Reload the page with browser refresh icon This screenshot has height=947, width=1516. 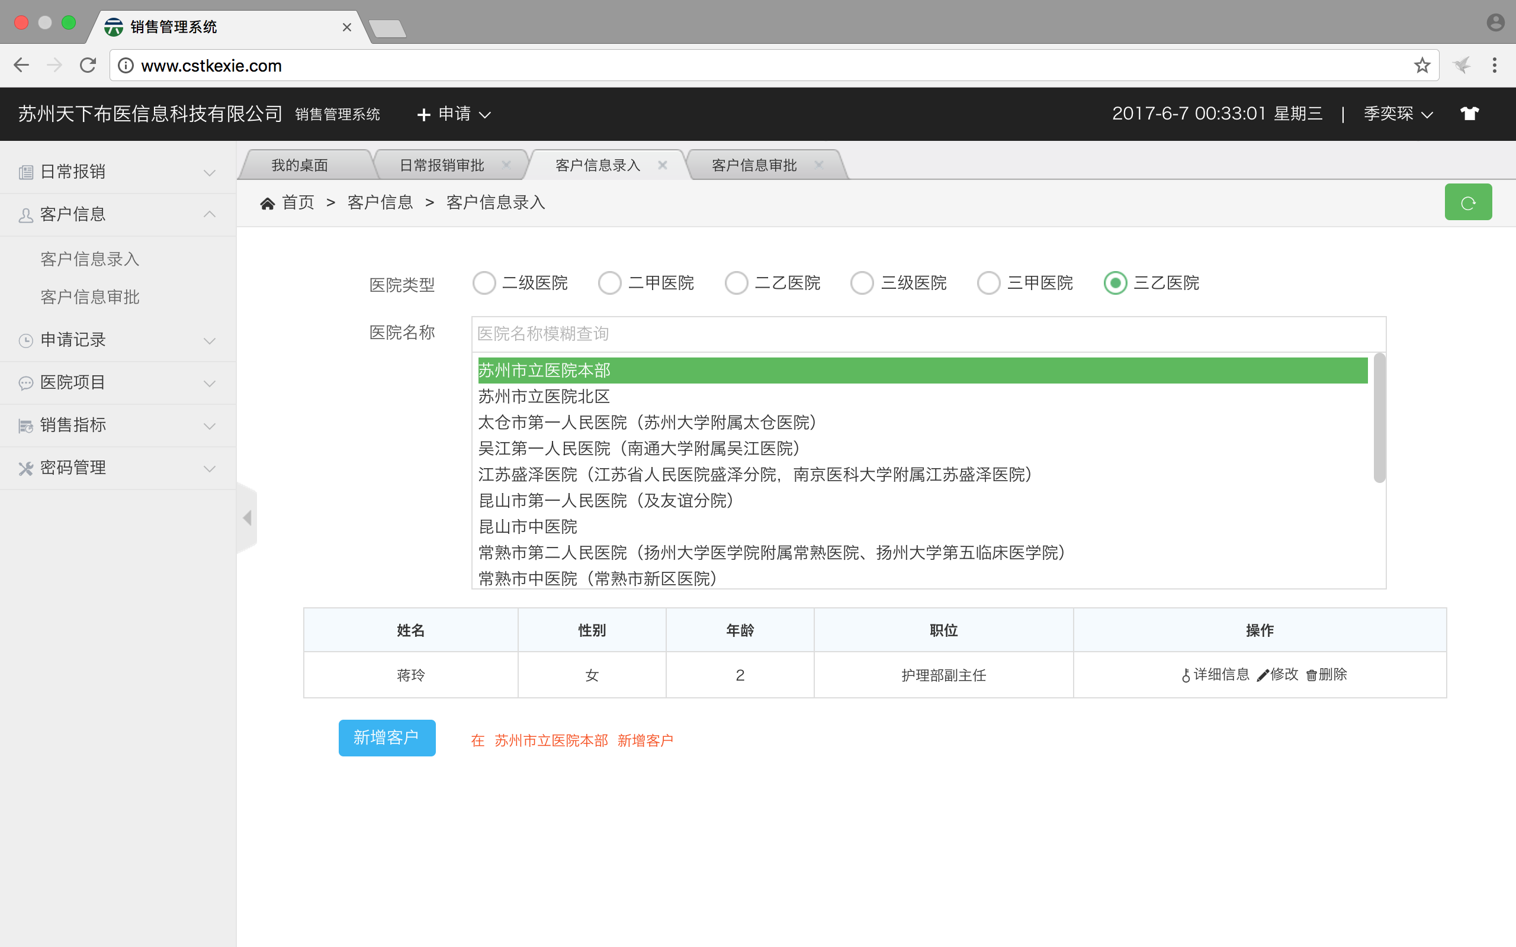click(88, 65)
